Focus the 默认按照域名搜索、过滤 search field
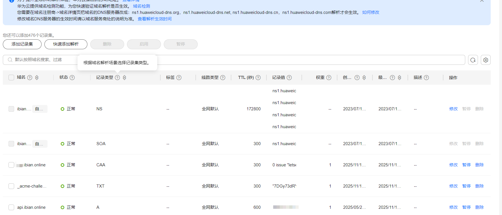The image size is (502, 215). click(234, 60)
